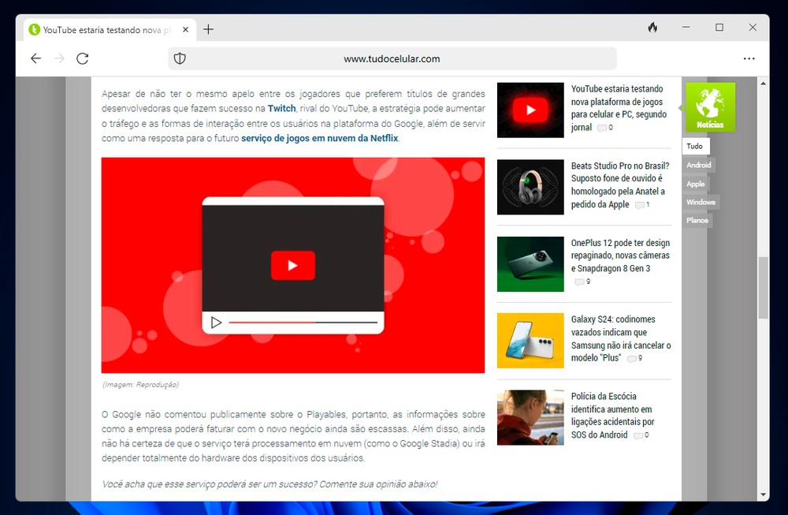
Task: Select the Tudo category tab
Action: (x=695, y=147)
